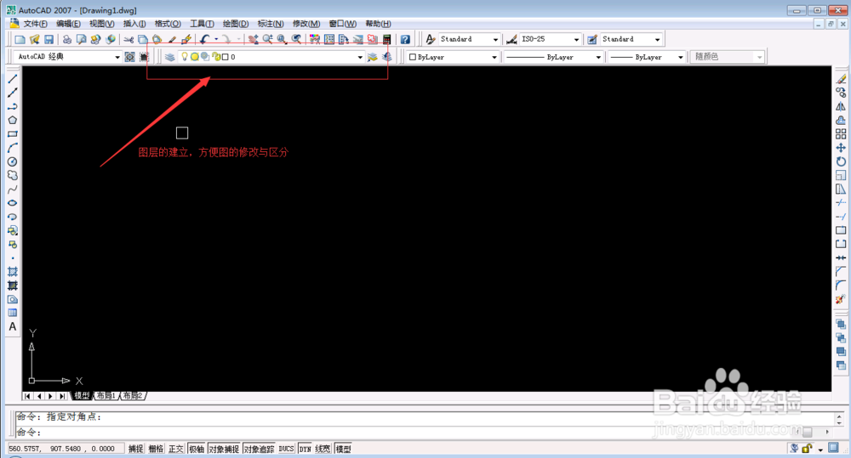This screenshot has width=851, height=458.
Task: Toggle 线宽 lineweight display
Action: click(x=323, y=449)
